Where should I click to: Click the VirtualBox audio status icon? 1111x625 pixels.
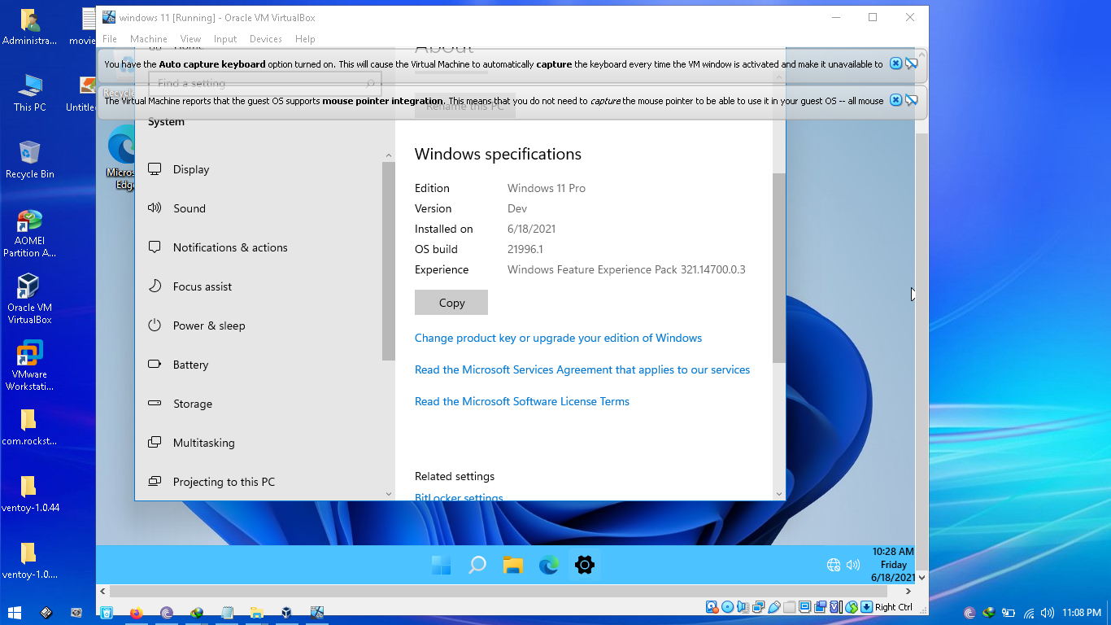(x=743, y=607)
